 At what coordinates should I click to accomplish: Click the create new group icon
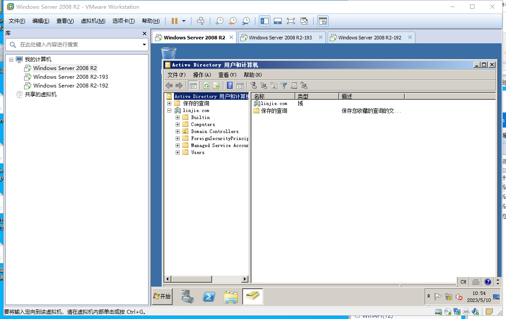(264, 85)
